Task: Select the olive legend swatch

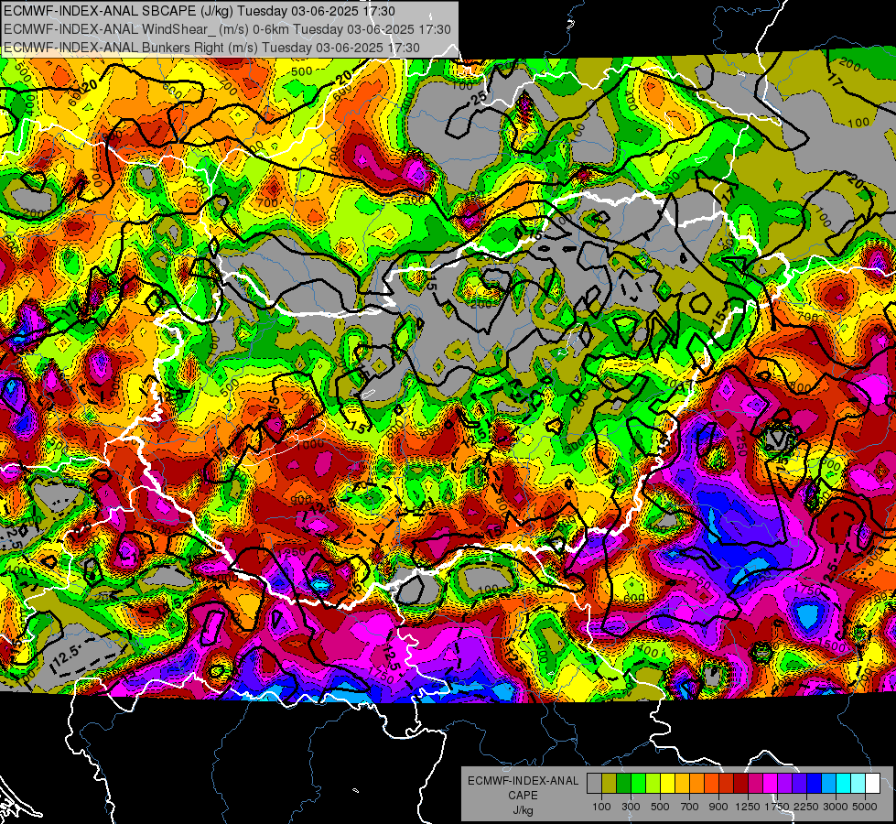Action: click(x=610, y=784)
